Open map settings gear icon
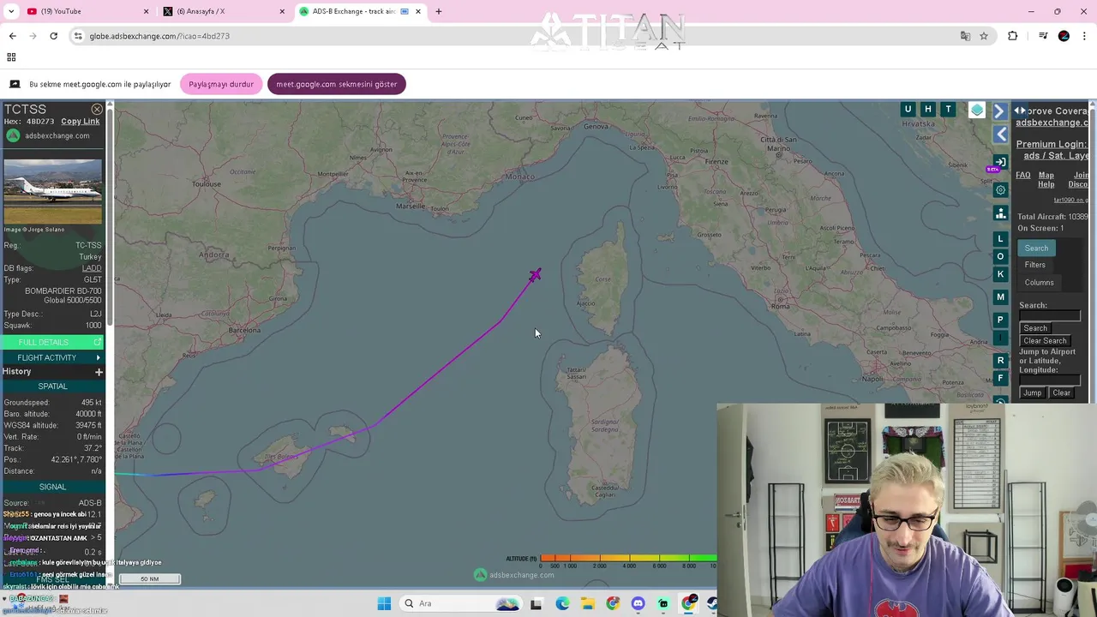This screenshot has height=617, width=1097. [1000, 190]
